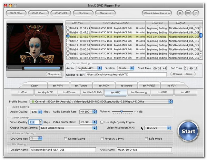Click the Volume slider knob
The width and height of the screenshot is (207, 160).
coord(121,111)
